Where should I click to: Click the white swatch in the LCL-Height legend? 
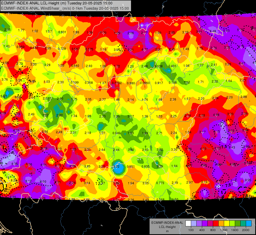click(x=188, y=223)
